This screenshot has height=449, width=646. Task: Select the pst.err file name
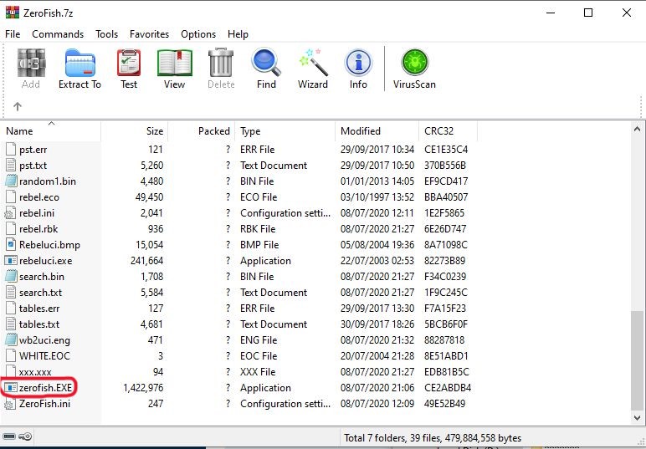pyautogui.click(x=33, y=150)
